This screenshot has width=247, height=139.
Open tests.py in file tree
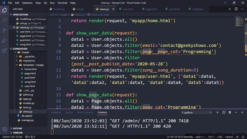[27, 107]
